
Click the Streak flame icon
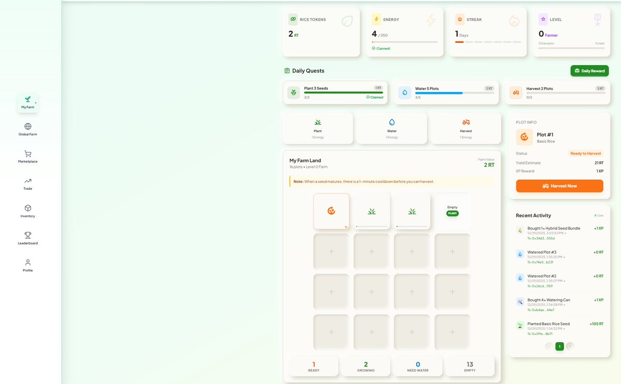(x=460, y=19)
